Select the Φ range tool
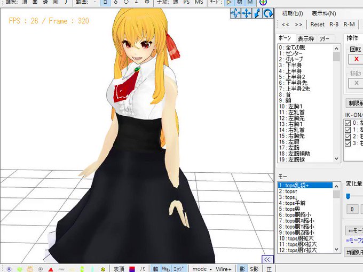This screenshot has width=363, height=272. coord(147,2)
